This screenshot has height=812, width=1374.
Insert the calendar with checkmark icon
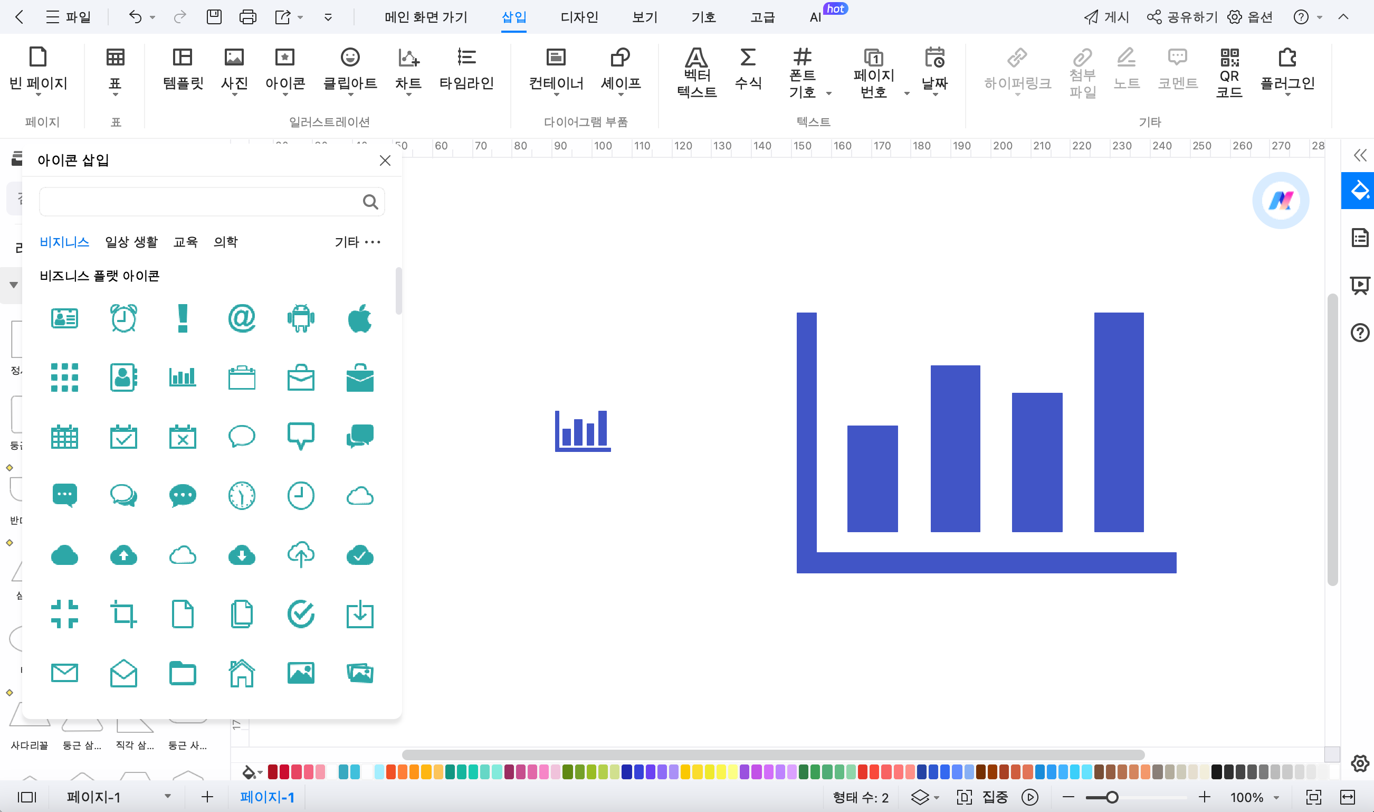pyautogui.click(x=123, y=436)
